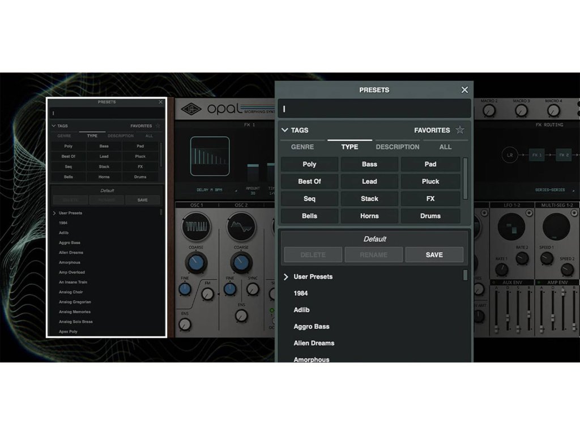Load the Alien Dreams preset in enlarged panel
The height and width of the screenshot is (435, 580).
point(314,343)
